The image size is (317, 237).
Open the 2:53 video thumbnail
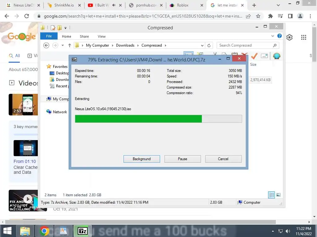(23, 105)
